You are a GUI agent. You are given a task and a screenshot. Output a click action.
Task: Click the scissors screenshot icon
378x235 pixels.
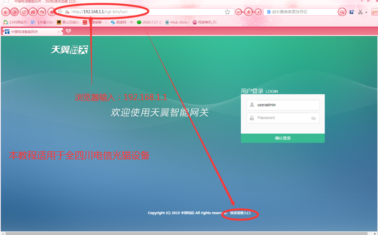pos(360,12)
